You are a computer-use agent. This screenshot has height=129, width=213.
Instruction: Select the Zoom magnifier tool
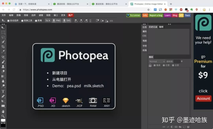pos(3,116)
